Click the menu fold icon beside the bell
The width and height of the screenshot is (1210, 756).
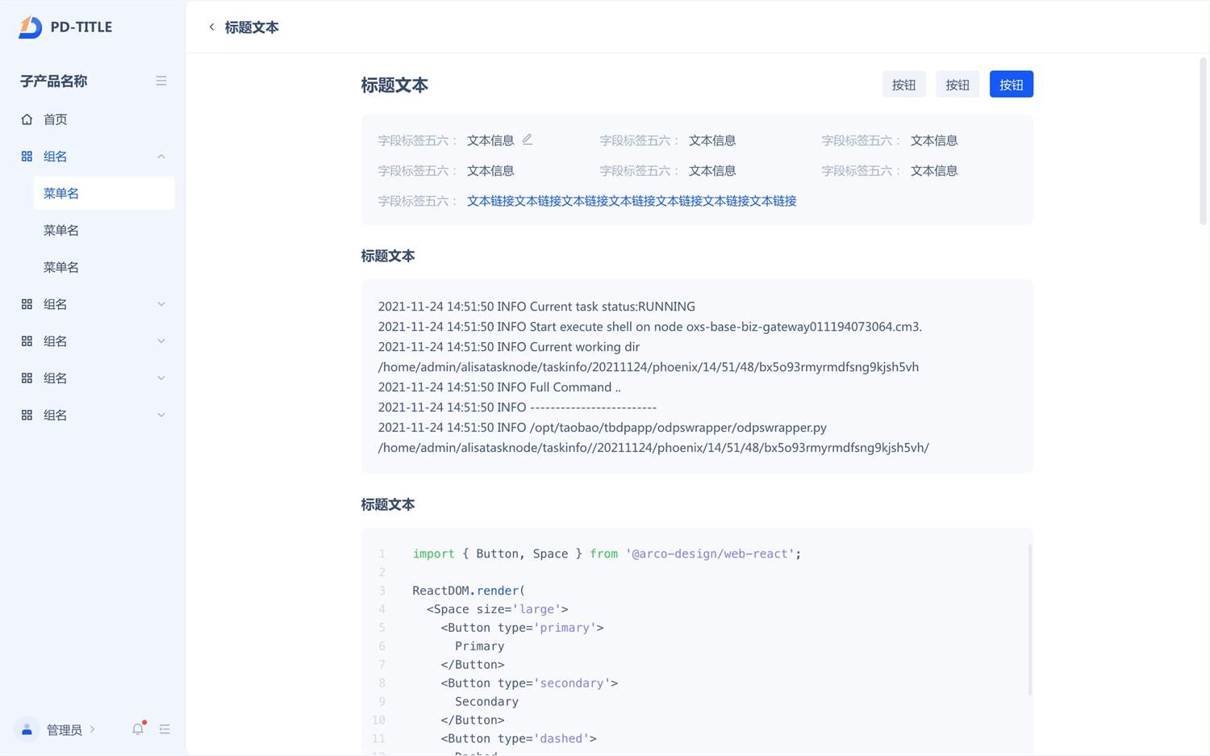tap(165, 729)
